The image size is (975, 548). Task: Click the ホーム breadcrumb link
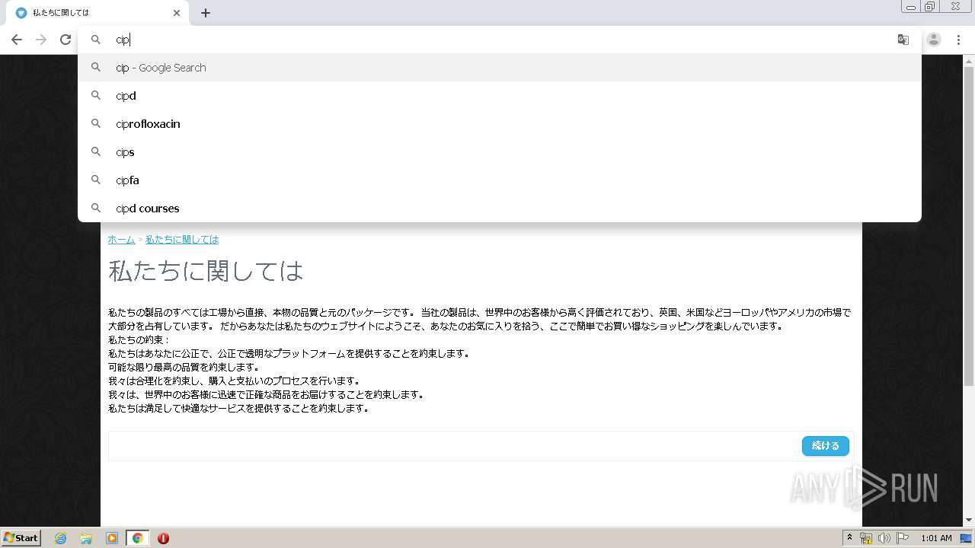(x=121, y=240)
